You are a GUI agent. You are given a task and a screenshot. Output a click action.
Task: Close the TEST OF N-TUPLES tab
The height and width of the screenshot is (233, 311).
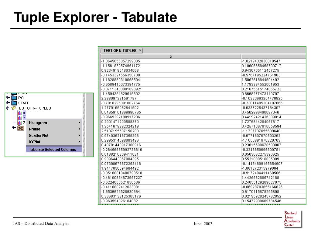140,50
